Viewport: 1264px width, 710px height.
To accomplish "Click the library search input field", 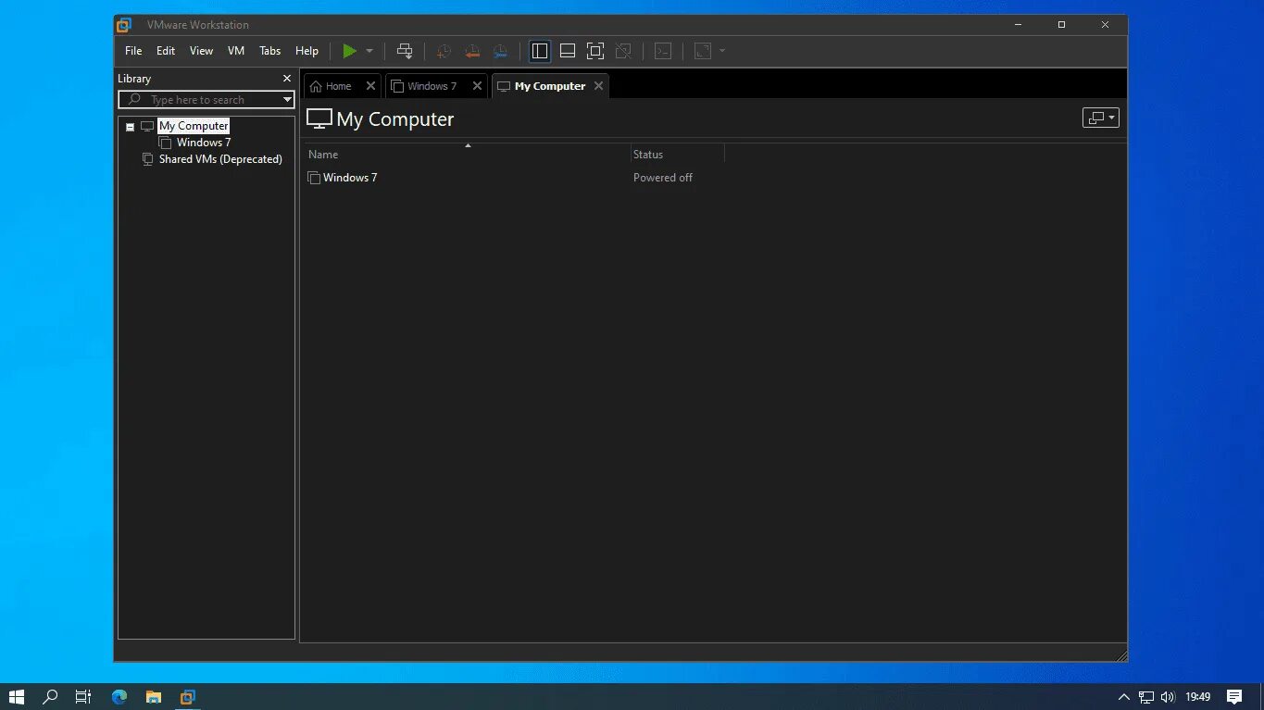I will click(206, 99).
